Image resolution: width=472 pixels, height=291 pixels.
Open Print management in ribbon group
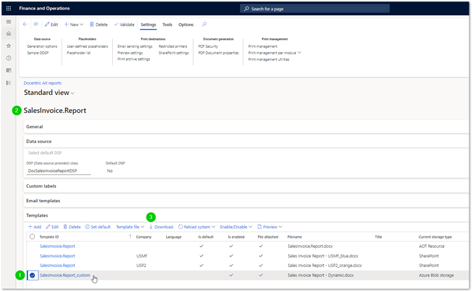[x=263, y=46]
